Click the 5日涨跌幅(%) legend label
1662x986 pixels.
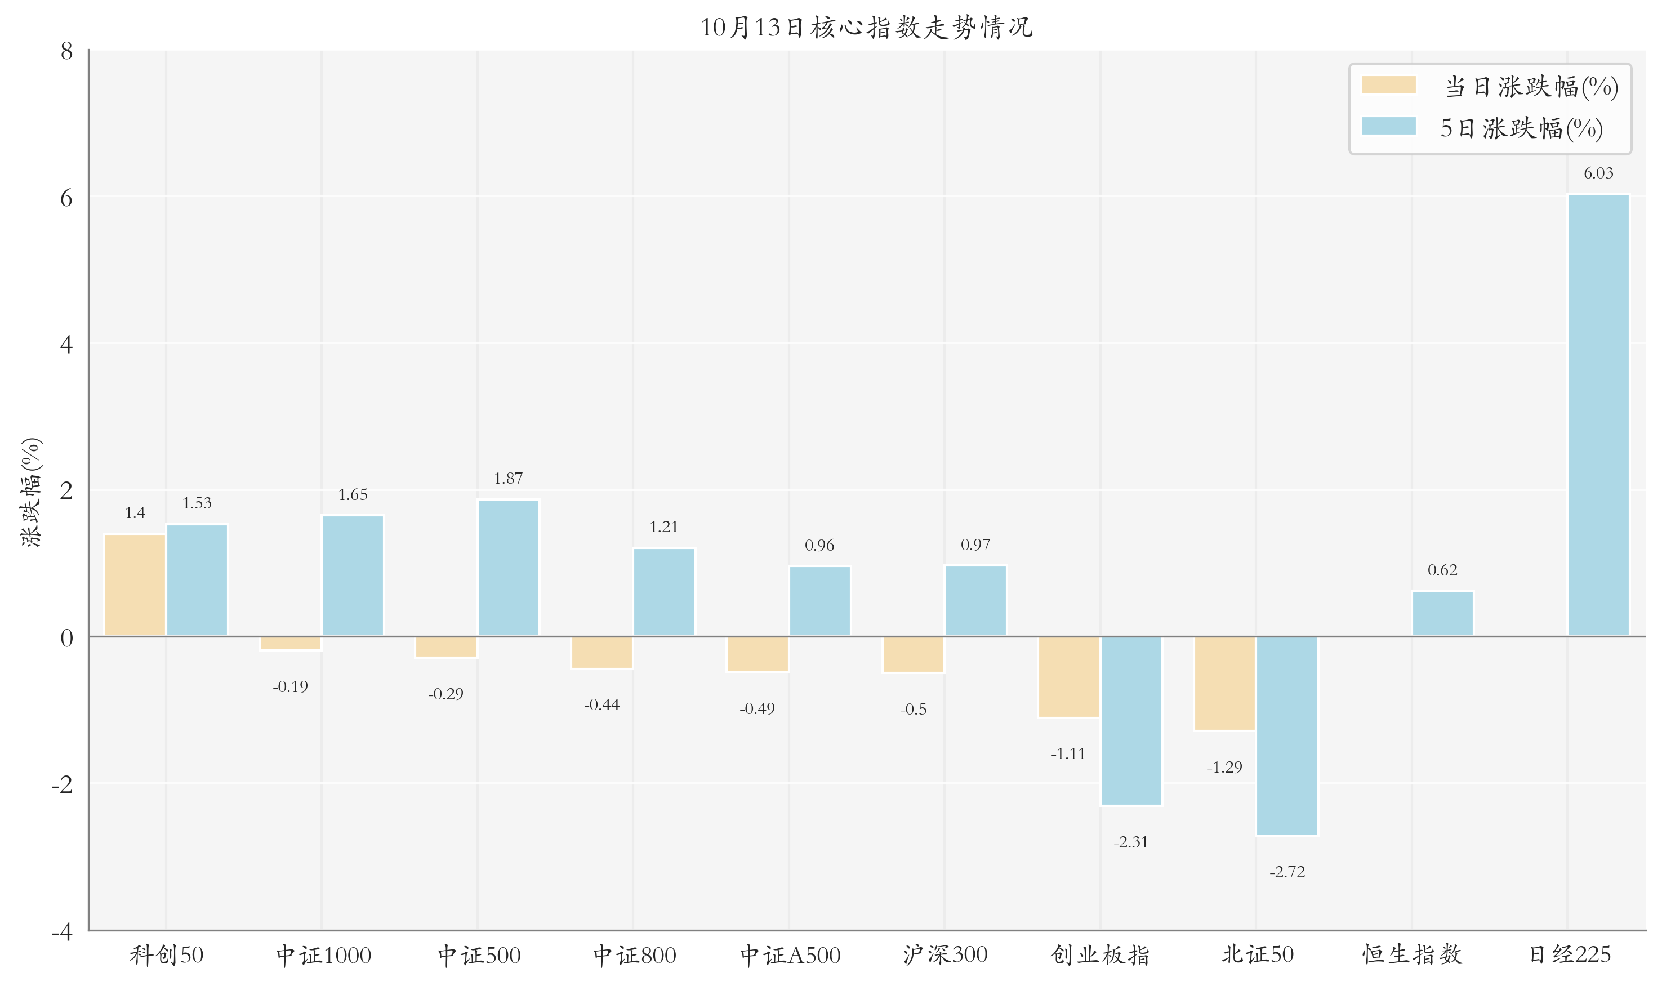[1521, 128]
